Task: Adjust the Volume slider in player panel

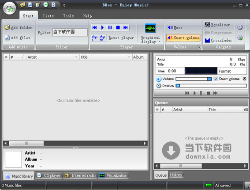Action: coord(194,79)
